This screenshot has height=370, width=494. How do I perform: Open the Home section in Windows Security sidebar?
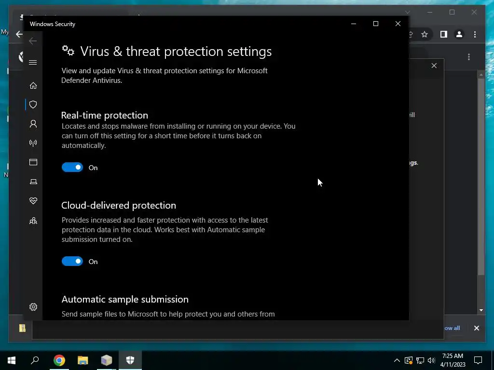coord(33,86)
